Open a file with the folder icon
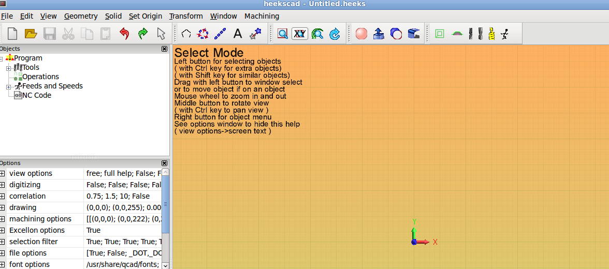This screenshot has height=269, width=609. 31,34
